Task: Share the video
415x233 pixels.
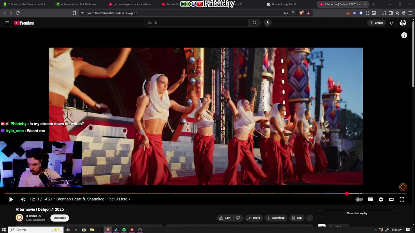Action: 254,218
